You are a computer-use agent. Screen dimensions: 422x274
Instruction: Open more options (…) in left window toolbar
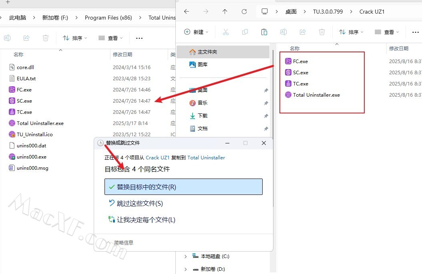[139, 38]
